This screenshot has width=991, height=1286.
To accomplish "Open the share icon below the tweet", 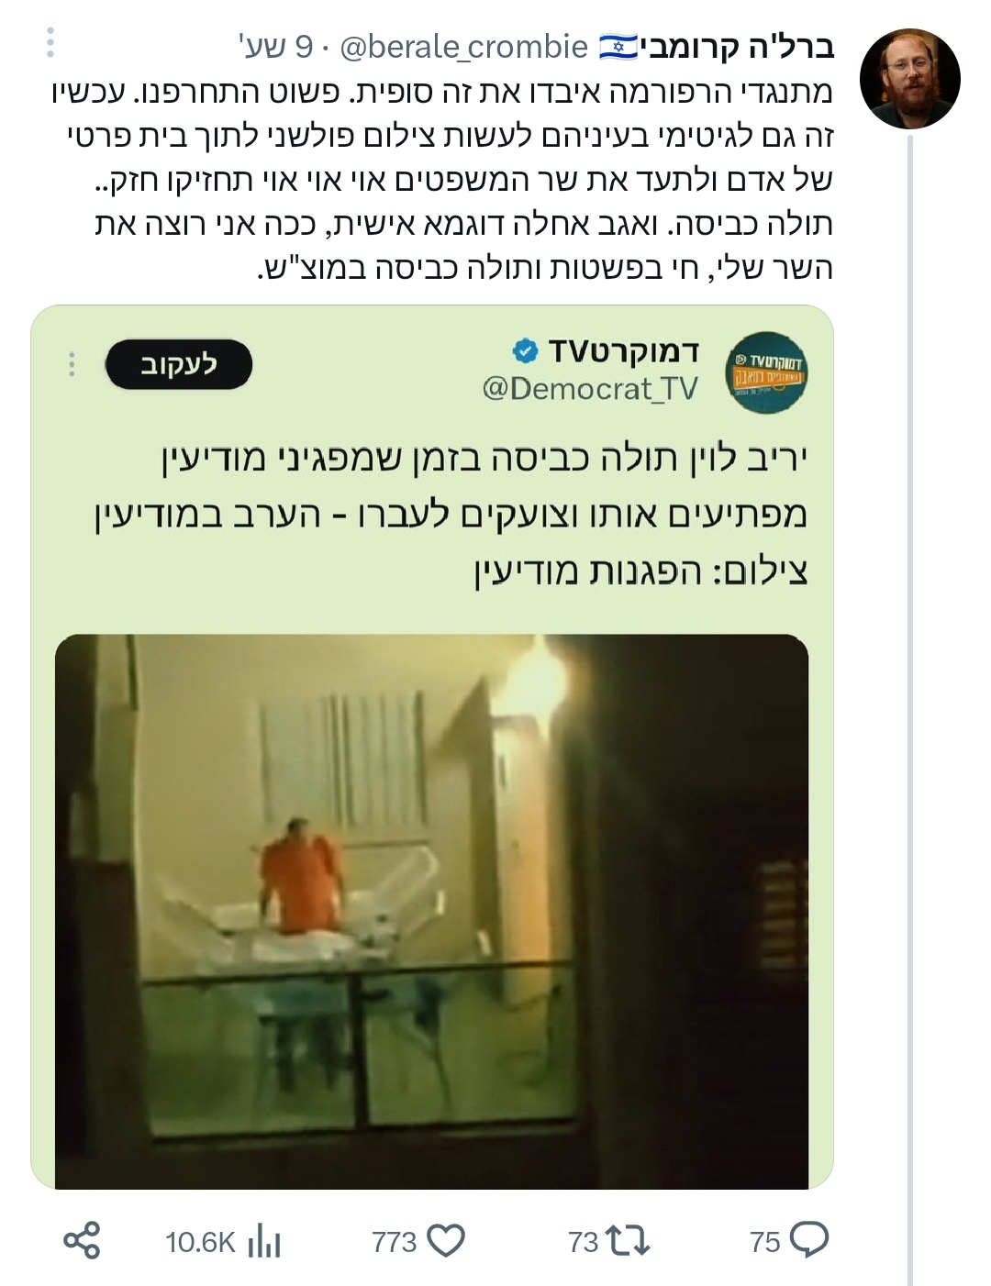I will 82,1240.
